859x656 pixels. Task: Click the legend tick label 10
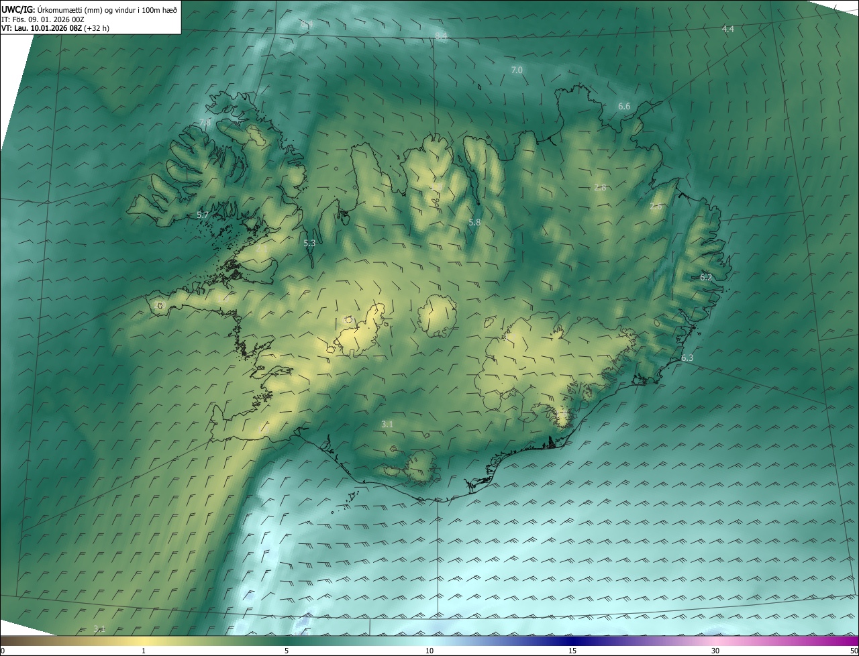pos(429,651)
